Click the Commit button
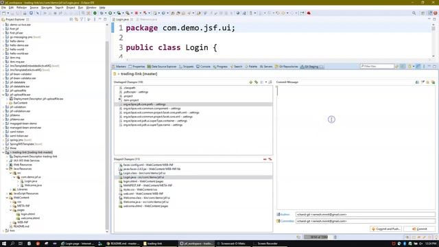 tap(419, 228)
